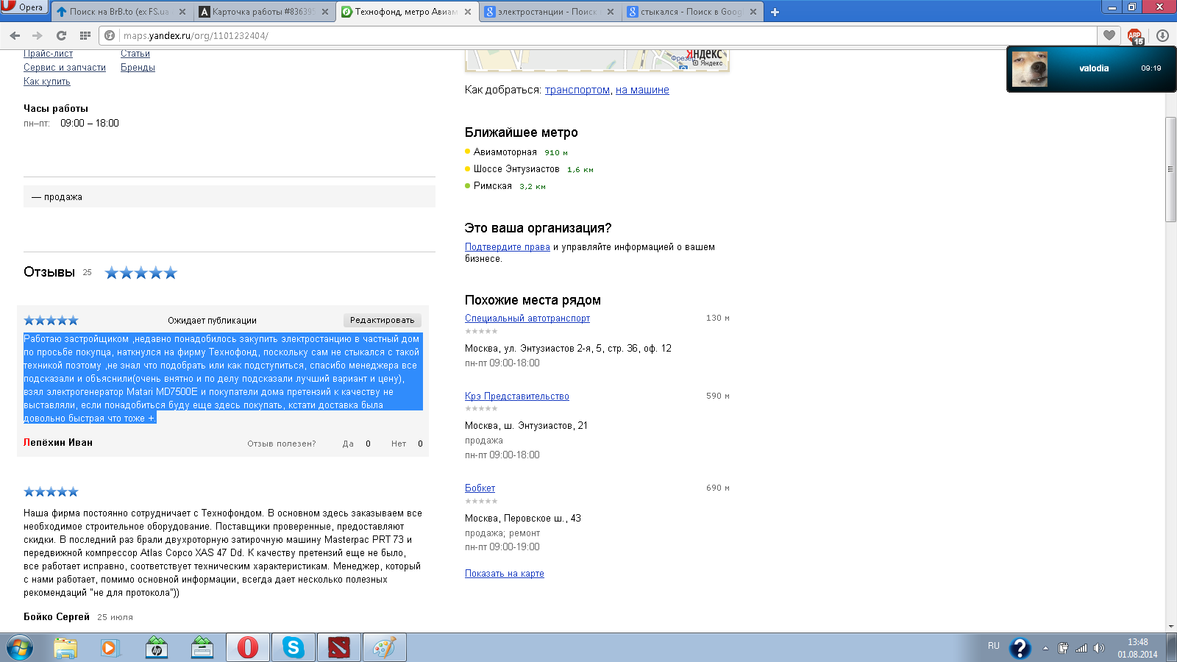Open the Прайс-лист link
This screenshot has width=1177, height=662.
click(48, 54)
